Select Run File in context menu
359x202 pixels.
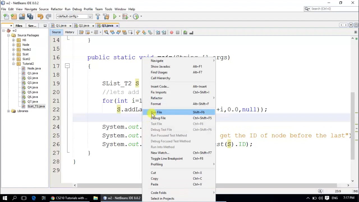click(179, 112)
